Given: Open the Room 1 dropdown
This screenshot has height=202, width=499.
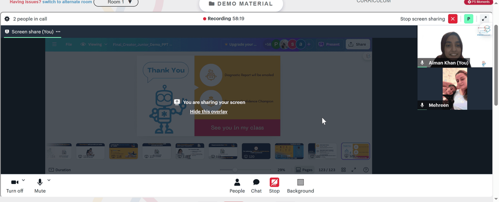Looking at the screenshot, I should pyautogui.click(x=116, y=2).
